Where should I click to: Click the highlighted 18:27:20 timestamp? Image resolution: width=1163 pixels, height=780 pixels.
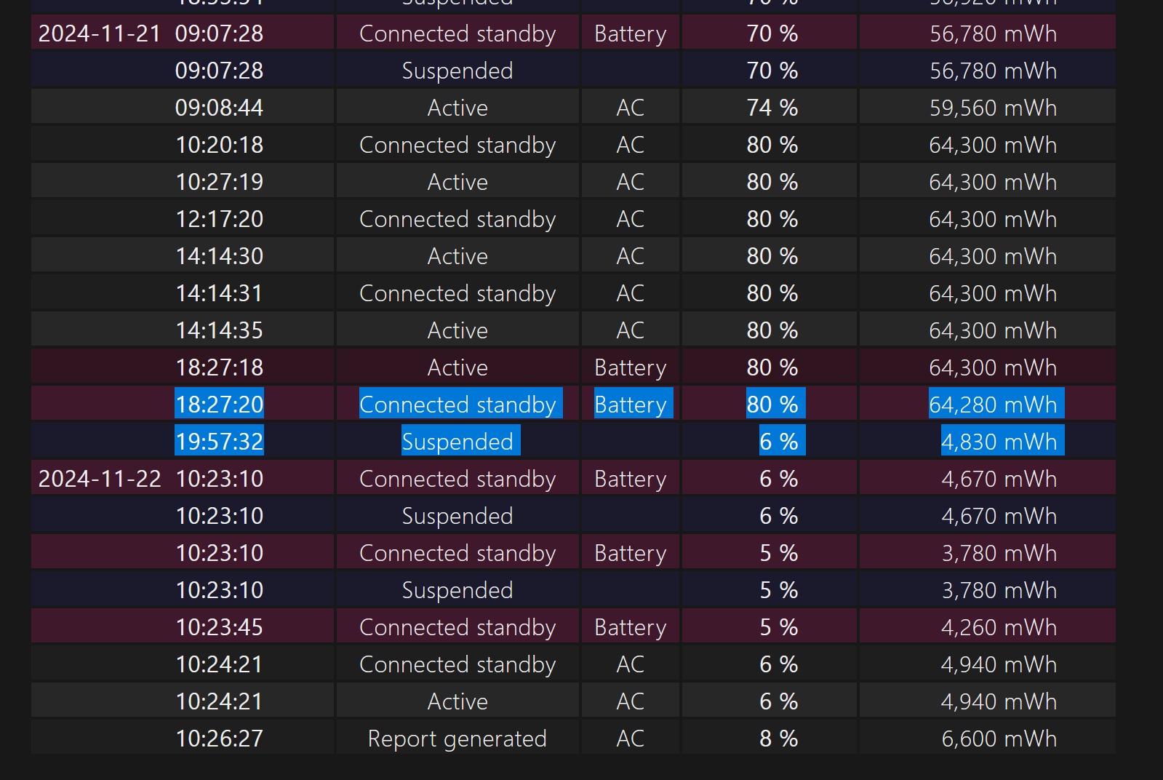(219, 405)
